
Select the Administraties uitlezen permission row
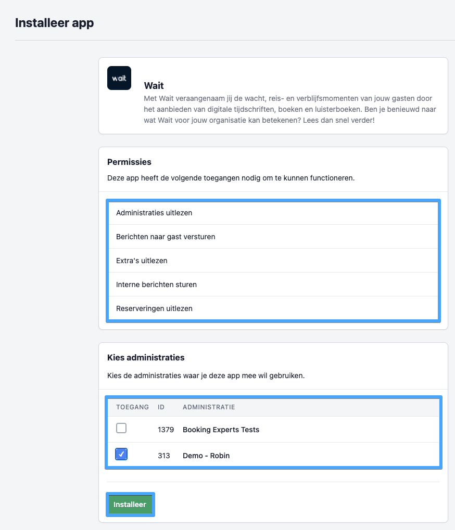click(154, 213)
